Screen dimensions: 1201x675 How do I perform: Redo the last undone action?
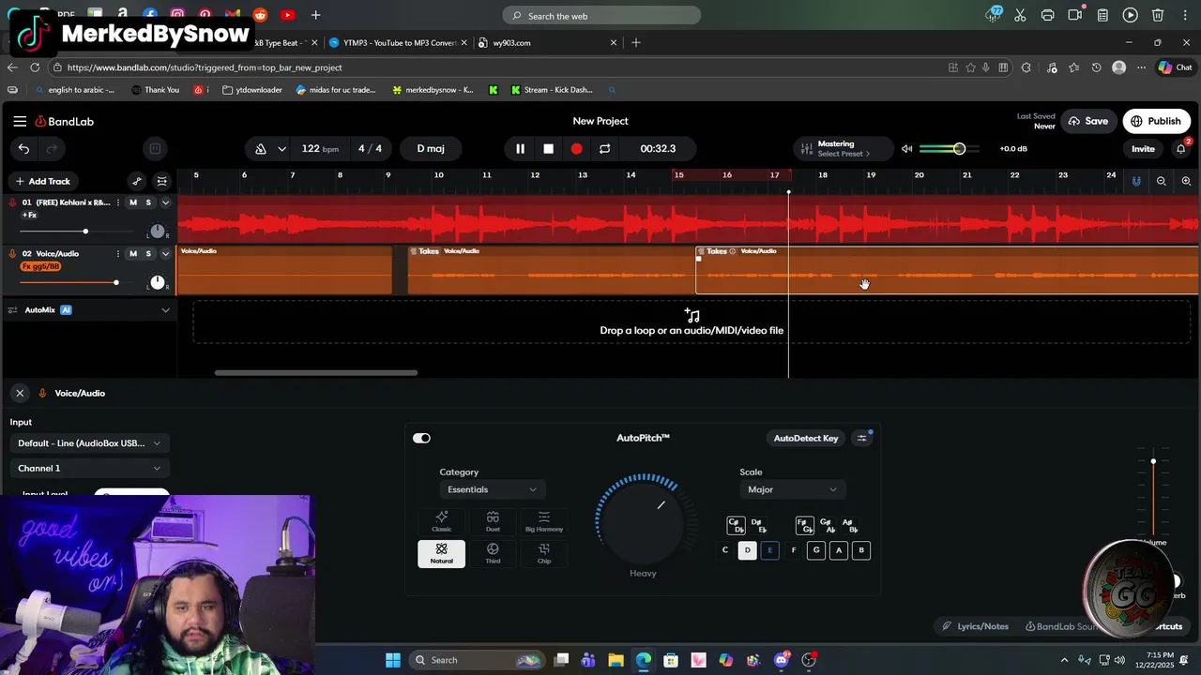tap(52, 148)
